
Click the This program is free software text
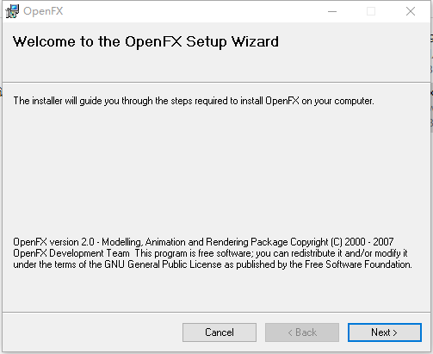(x=194, y=253)
